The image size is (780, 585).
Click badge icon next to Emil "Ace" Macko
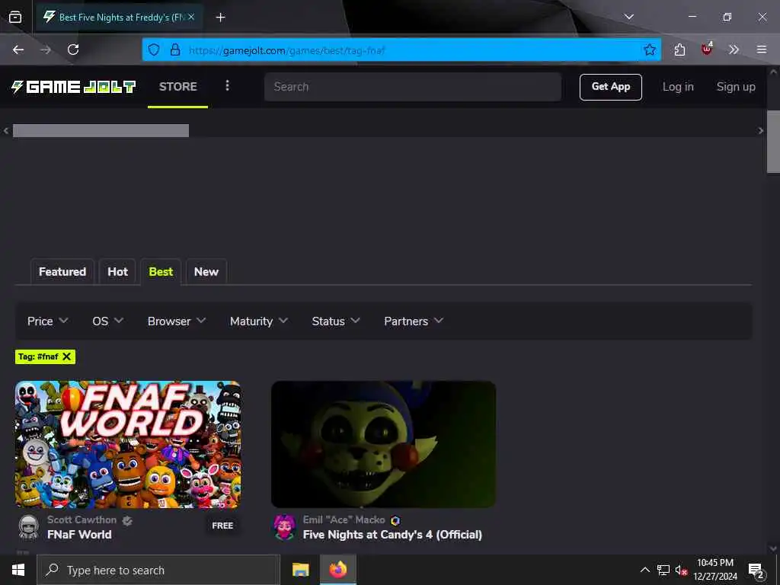(395, 521)
